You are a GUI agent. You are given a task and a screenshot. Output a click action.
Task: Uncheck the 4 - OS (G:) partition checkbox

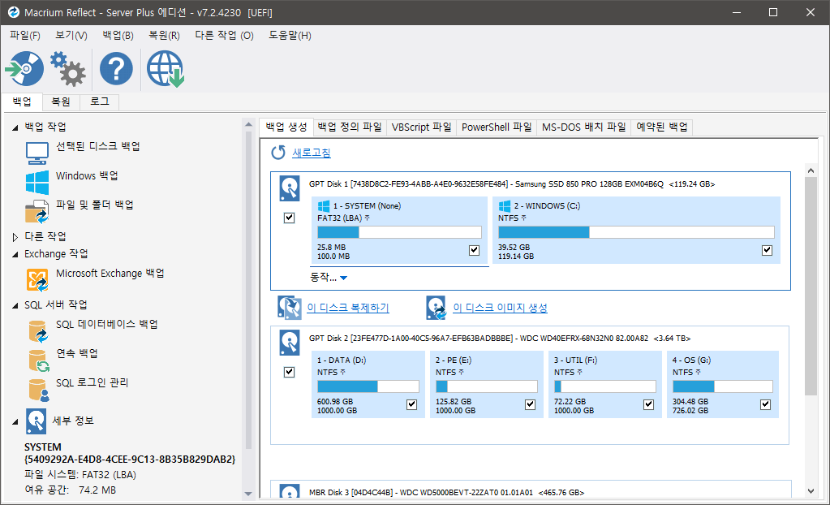point(765,404)
